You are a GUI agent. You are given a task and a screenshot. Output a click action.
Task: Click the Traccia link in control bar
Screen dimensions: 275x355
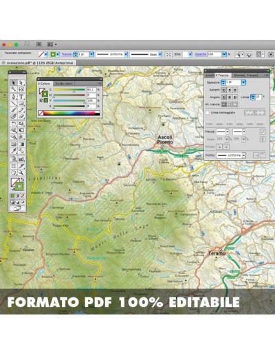(x=67, y=54)
